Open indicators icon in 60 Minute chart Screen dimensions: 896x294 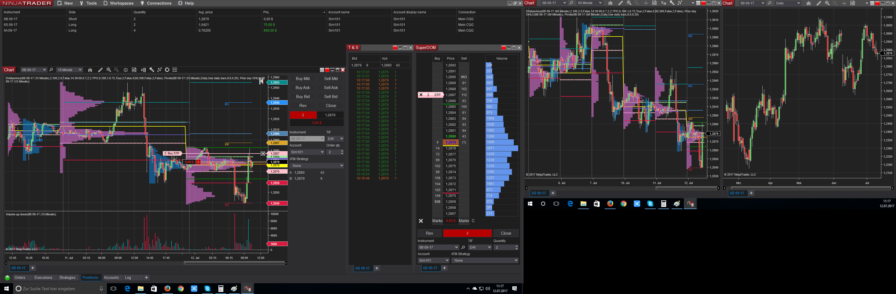pos(680,3)
